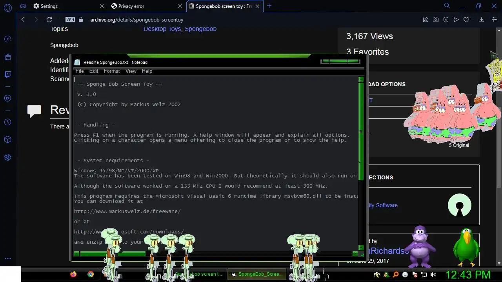The width and height of the screenshot is (502, 282).
Task: View site security padlock info
Action: click(81, 20)
